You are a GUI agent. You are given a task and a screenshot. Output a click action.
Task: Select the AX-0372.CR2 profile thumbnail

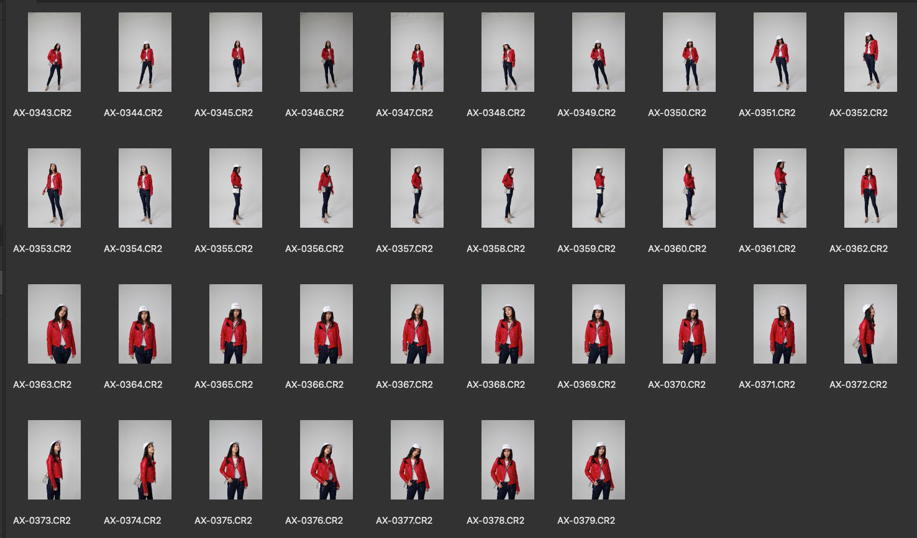870,324
